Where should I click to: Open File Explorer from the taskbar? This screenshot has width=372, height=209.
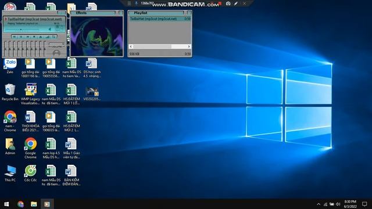(x=34, y=204)
